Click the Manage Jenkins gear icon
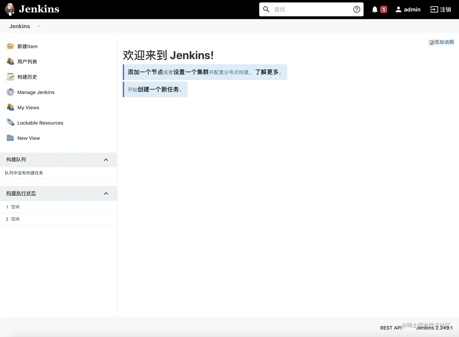The height and width of the screenshot is (337, 459). pyautogui.click(x=10, y=92)
